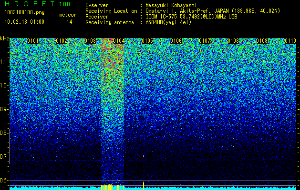The image size is (300, 190).
Task: Click the single yellow detection spike under 0105
Action: (x=144, y=186)
